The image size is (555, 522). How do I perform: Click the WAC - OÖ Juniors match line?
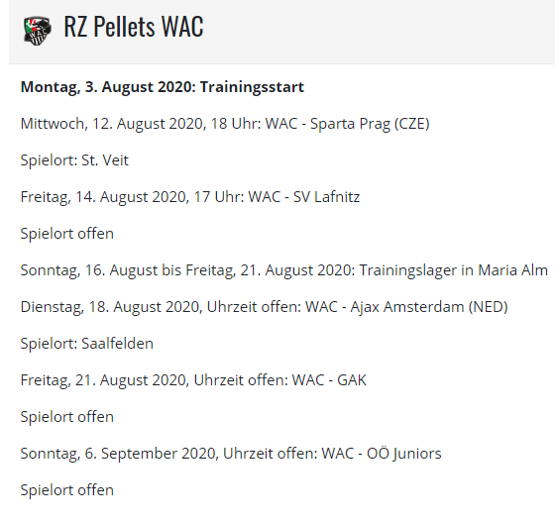click(x=231, y=454)
